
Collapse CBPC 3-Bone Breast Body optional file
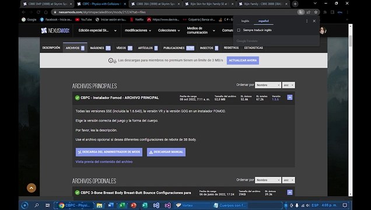289,192
